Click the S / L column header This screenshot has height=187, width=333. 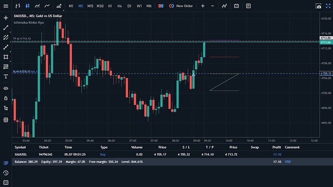point(186,147)
